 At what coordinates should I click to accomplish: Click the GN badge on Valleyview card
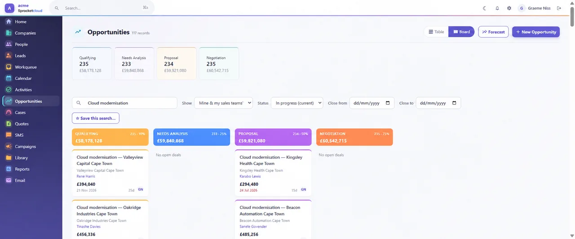click(x=141, y=190)
